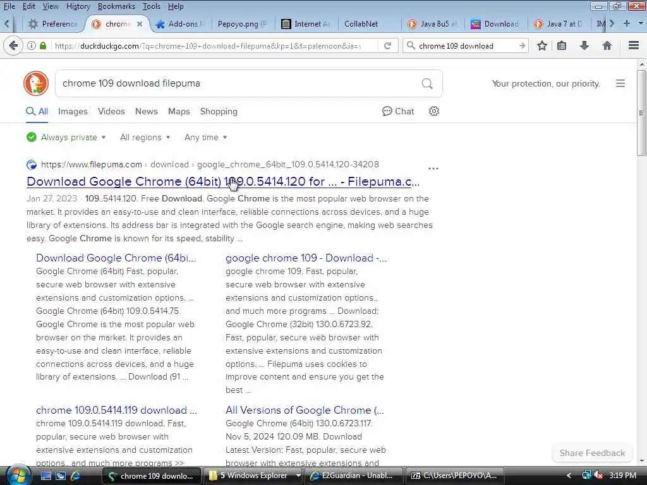Open the bookmarks list icon
The image size is (647, 485).
point(562,45)
